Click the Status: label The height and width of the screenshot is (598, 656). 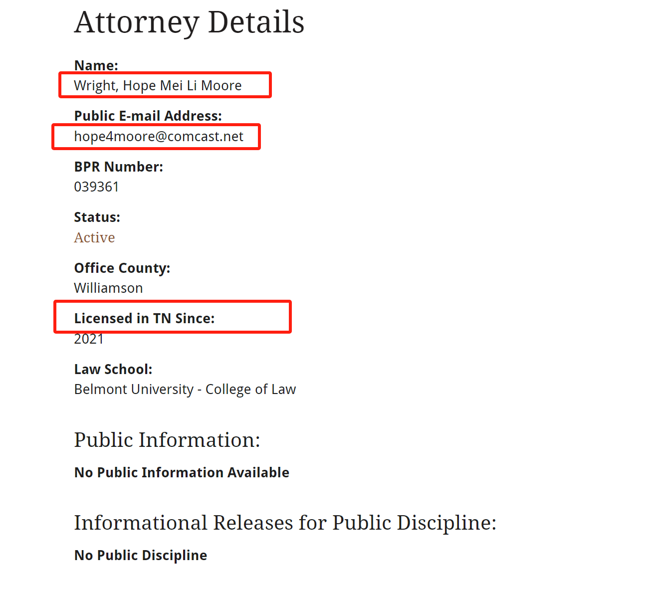click(97, 217)
